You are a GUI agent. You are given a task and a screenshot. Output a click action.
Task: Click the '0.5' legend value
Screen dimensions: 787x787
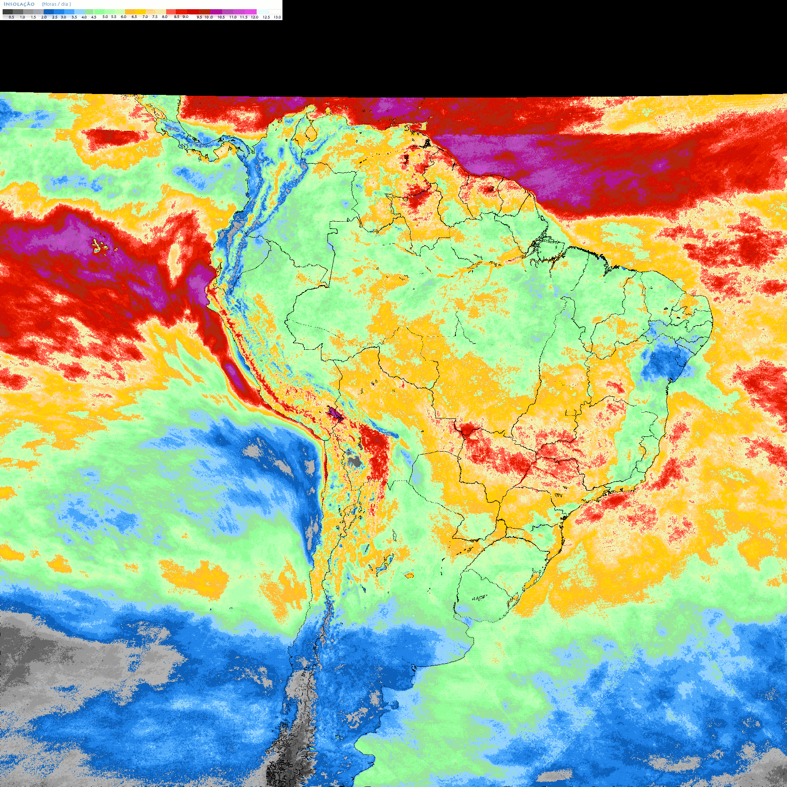pyautogui.click(x=11, y=17)
